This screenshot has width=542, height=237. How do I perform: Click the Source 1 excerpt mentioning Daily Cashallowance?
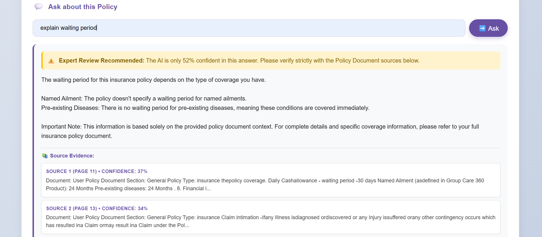(x=265, y=184)
